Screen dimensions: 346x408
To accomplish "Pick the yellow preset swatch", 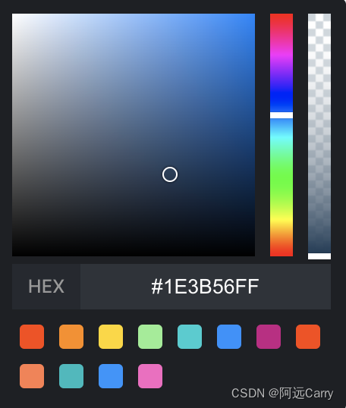I will pyautogui.click(x=111, y=337).
